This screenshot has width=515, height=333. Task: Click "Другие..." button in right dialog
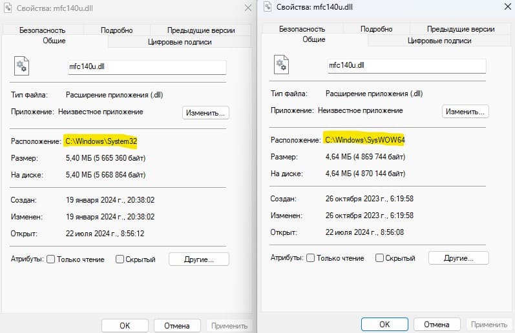[459, 258]
